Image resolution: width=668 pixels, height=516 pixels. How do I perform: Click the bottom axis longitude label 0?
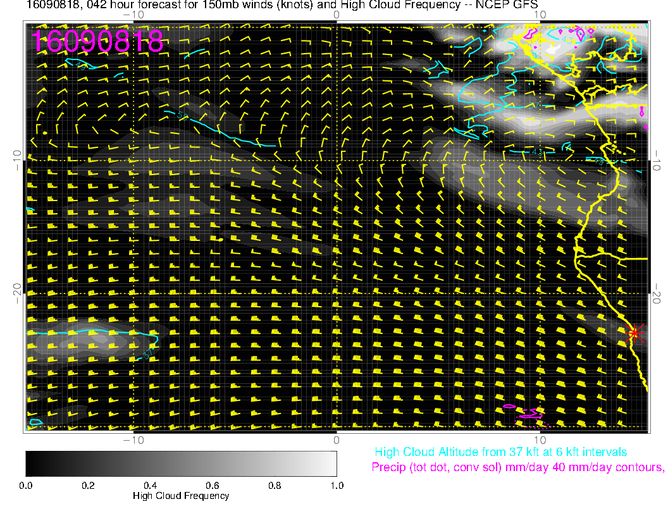[337, 440]
